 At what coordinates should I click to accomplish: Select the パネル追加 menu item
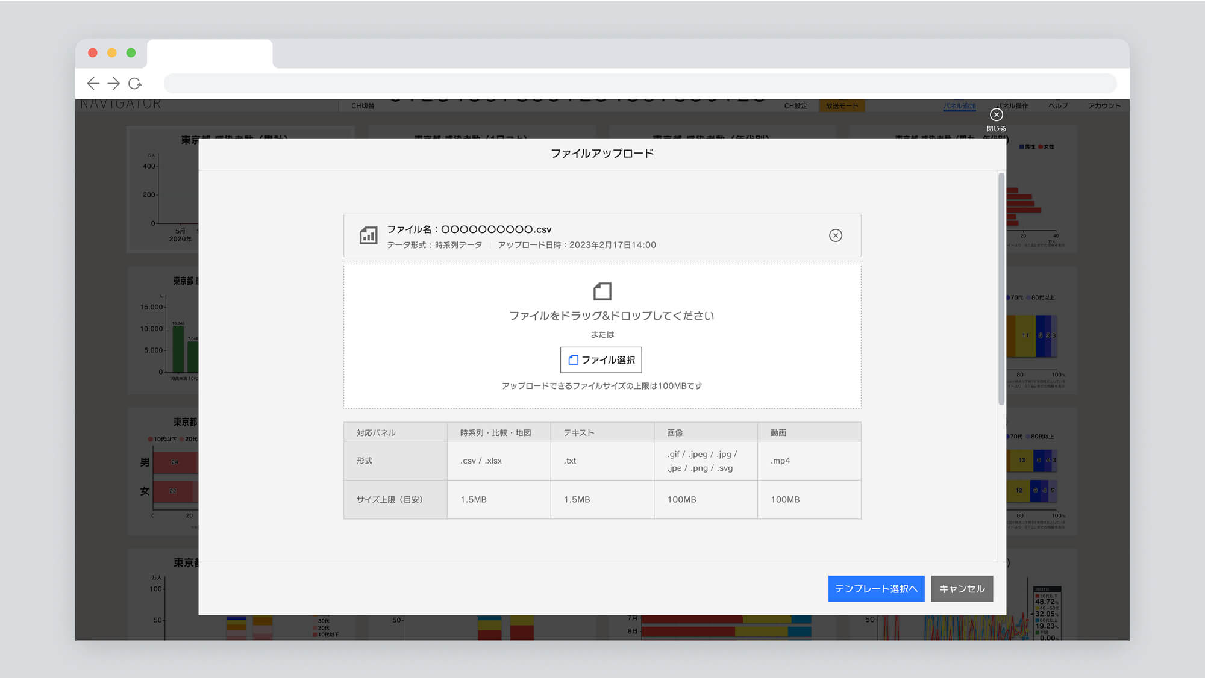(x=959, y=106)
